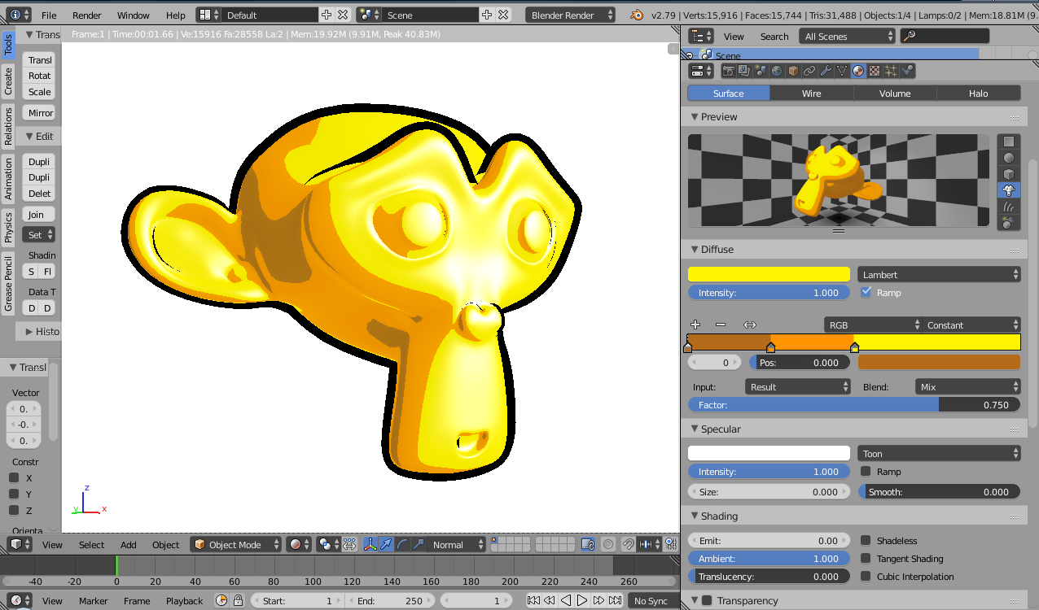Collapse the Preview panel
Image resolution: width=1039 pixels, height=610 pixels.
pos(695,116)
